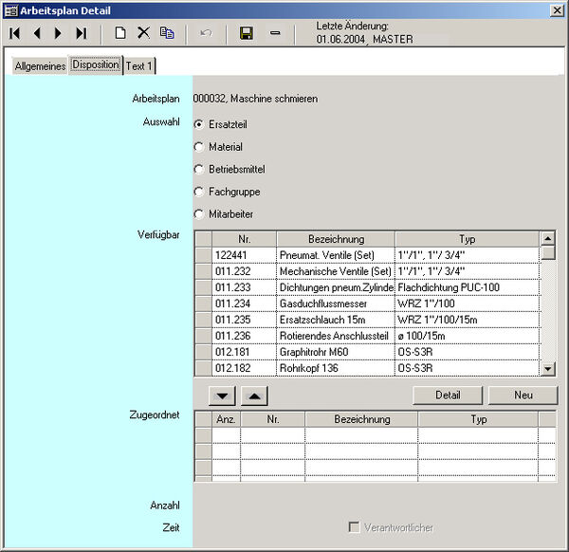Save with the floppy disk icon
Screen dimensions: 569x552
tap(247, 33)
